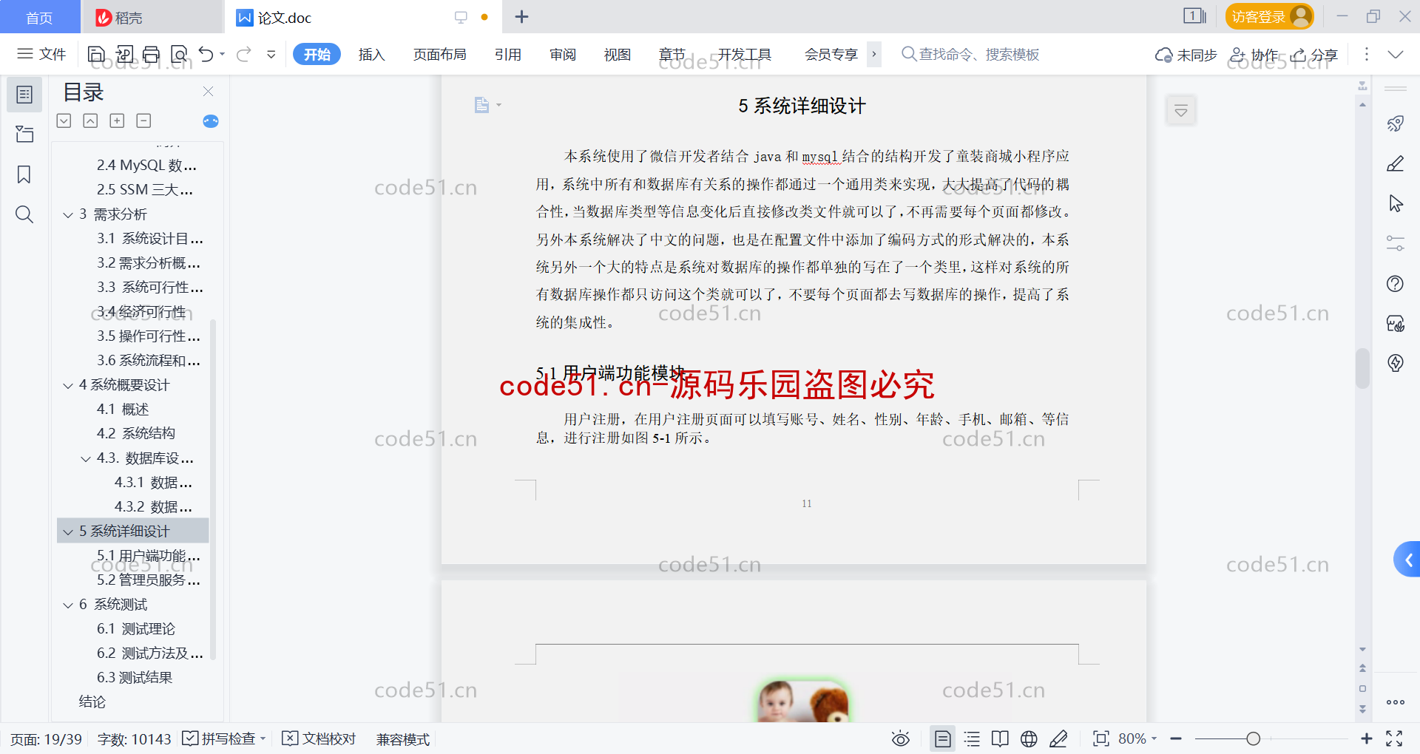Image resolution: width=1420 pixels, height=754 pixels.
Task: Jump to 结论 in outline
Action: [x=92, y=702]
